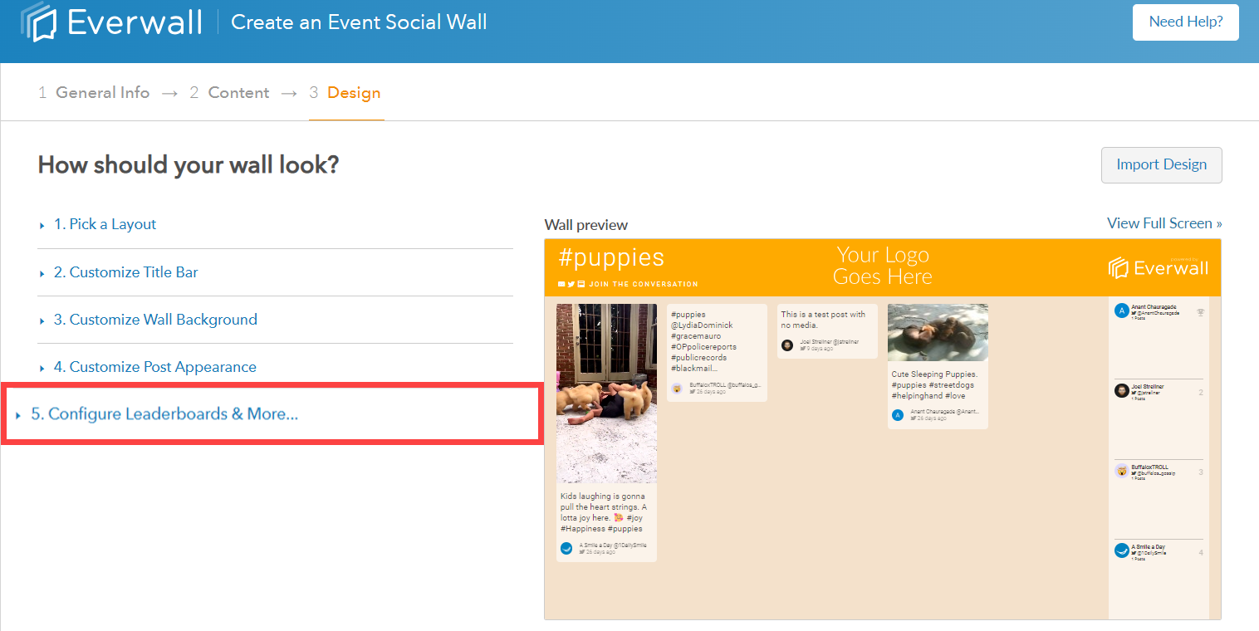Click the Everwall logo in the page header
This screenshot has height=631, width=1259.
(110, 22)
